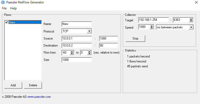The image size is (200, 104).
Task: Stop the NetFlow generation
Action: point(135,38)
